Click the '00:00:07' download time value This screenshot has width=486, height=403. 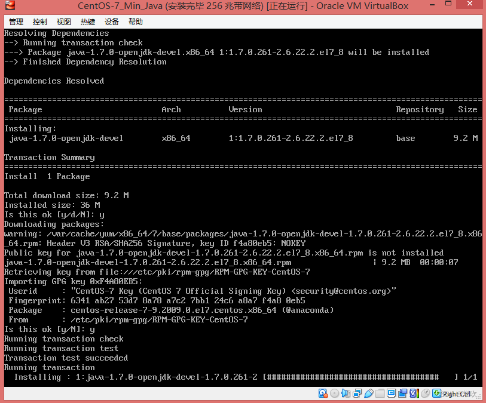[439, 262]
